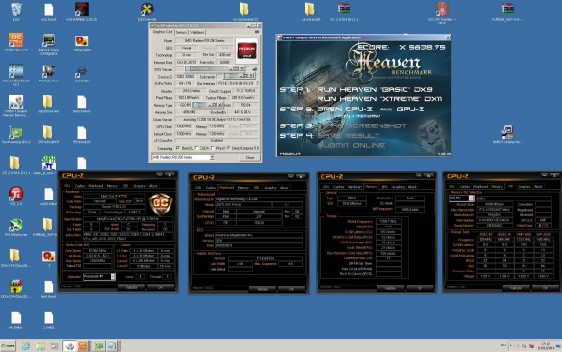The width and height of the screenshot is (562, 352).
Task: Click the AMD Radeon logo in GPU-Z
Action: [x=246, y=51]
